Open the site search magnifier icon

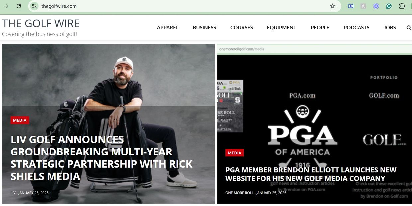[x=409, y=28]
